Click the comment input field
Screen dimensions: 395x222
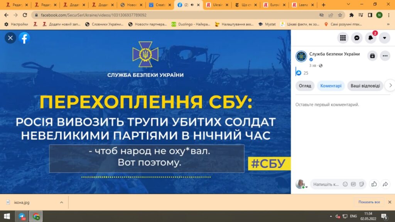tap(326, 184)
